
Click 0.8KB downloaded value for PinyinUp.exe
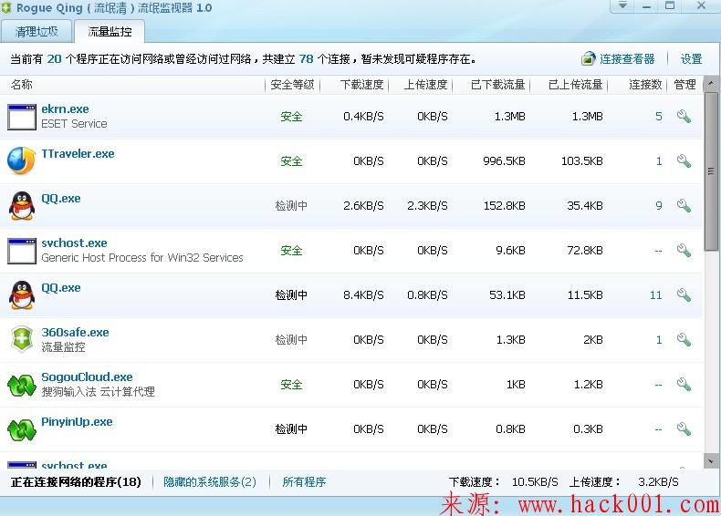(x=510, y=429)
